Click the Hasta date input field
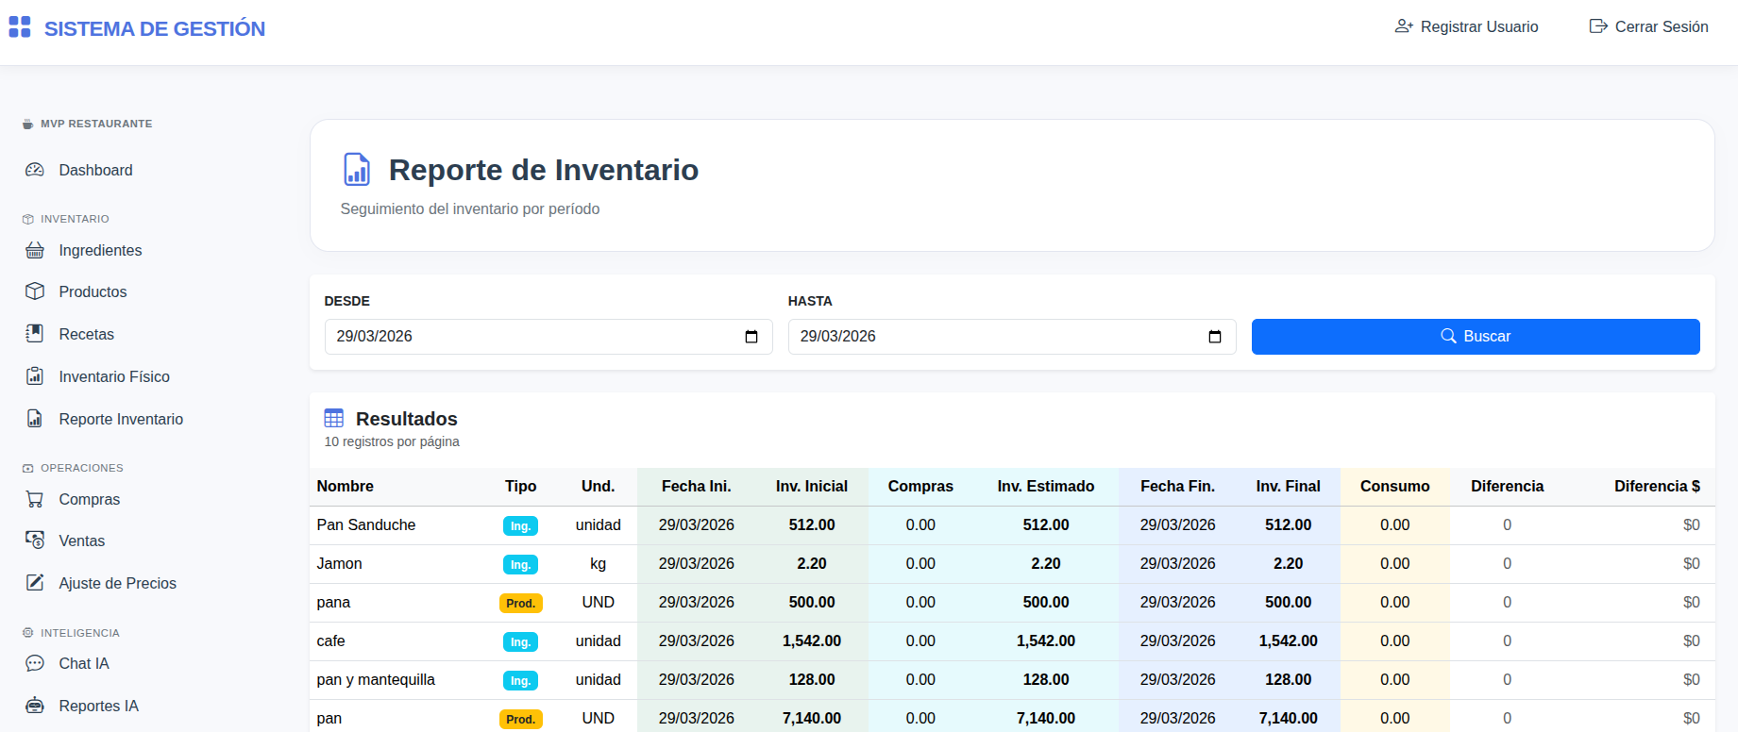1738x732 pixels. tap(1012, 337)
